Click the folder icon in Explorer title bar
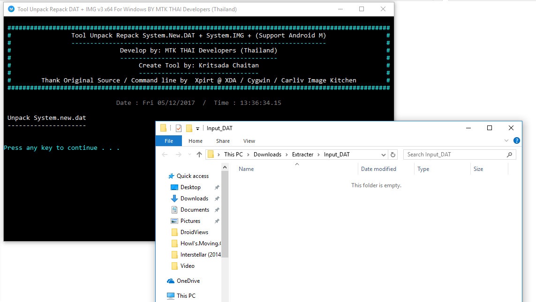The width and height of the screenshot is (536, 302). [163, 128]
